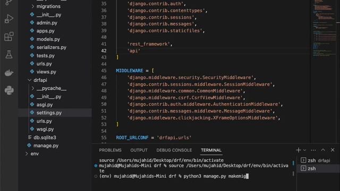Click terminal icon of zsh drfapi entry
The width and height of the screenshot is (340, 191).
(303, 160)
